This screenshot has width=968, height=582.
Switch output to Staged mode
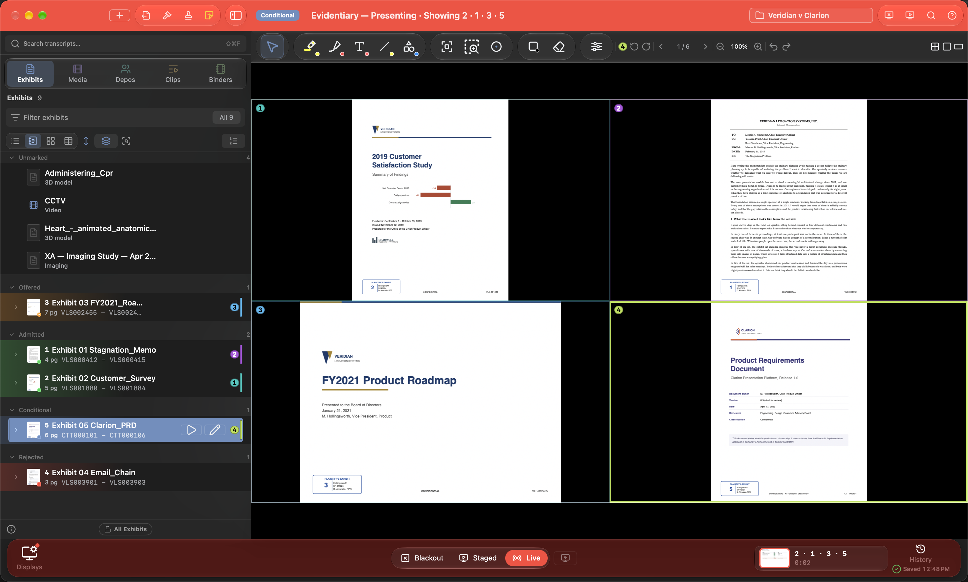pos(478,558)
